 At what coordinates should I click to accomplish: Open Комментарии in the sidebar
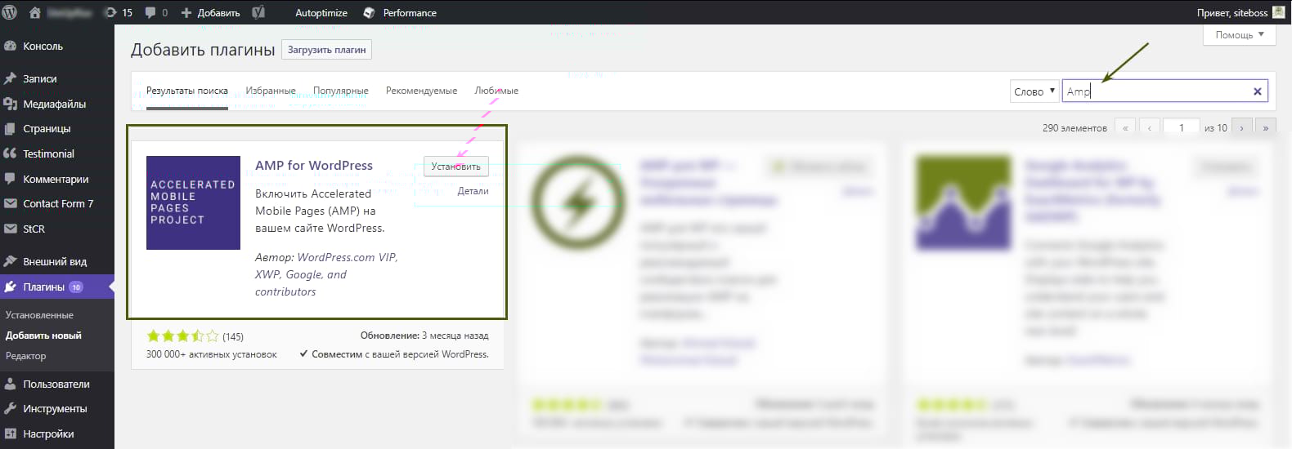[x=57, y=179]
